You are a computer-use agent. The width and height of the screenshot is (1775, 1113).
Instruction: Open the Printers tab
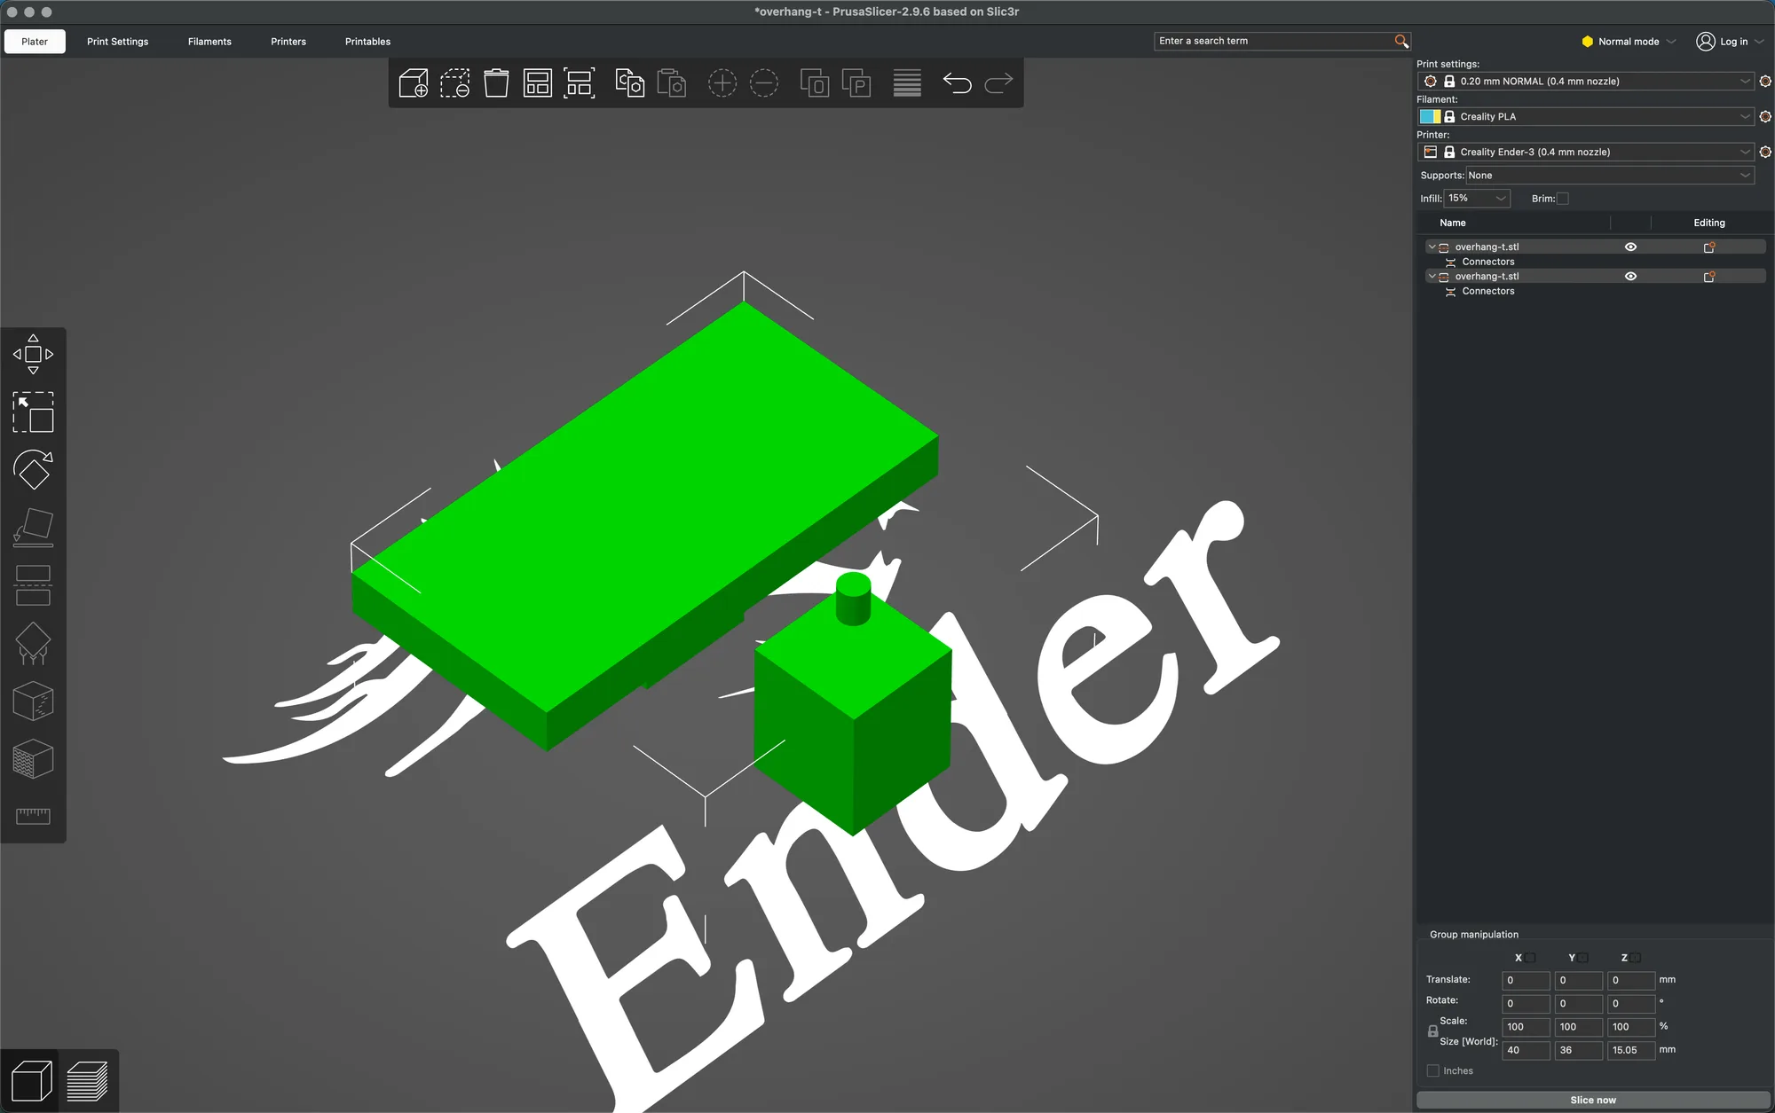pos(288,42)
